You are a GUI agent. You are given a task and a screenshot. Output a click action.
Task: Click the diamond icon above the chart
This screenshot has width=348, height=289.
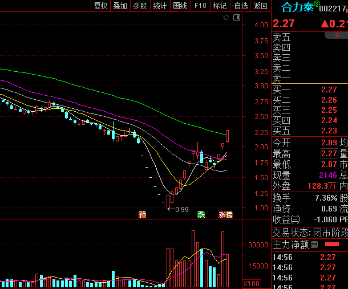(226, 17)
